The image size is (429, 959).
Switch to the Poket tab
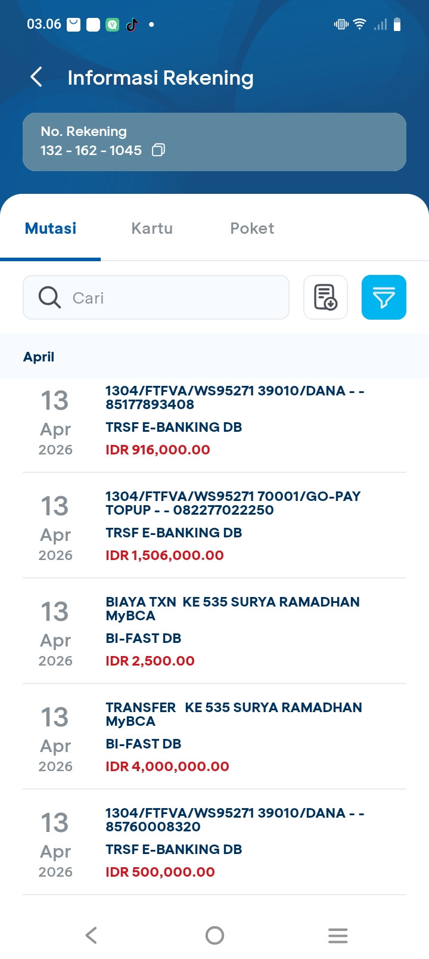click(252, 228)
